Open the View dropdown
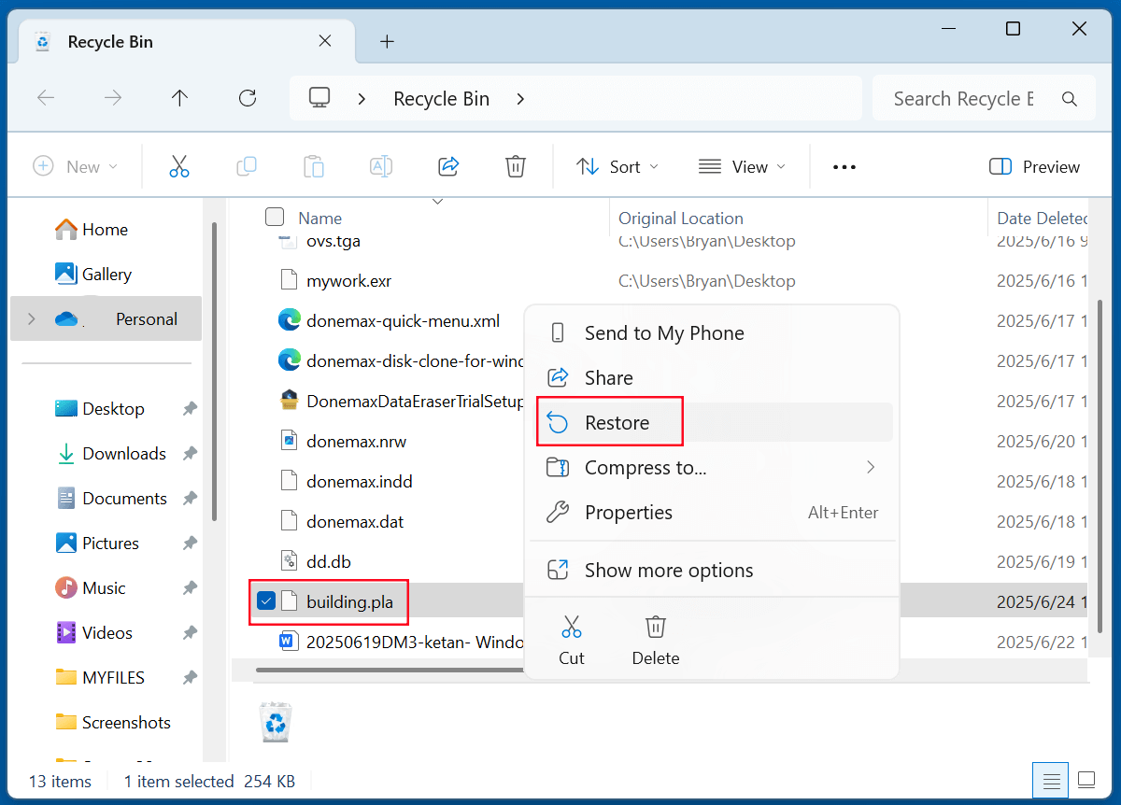This screenshot has width=1121, height=805. point(742,167)
